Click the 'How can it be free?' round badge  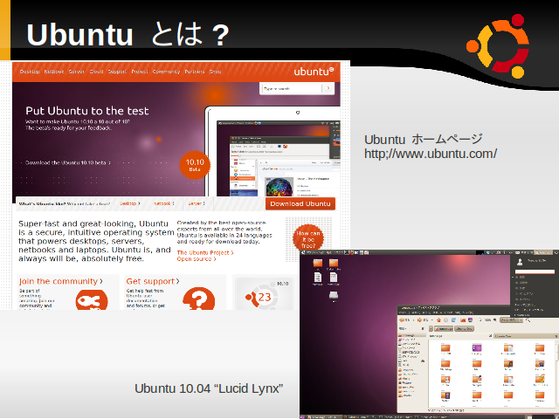308,238
